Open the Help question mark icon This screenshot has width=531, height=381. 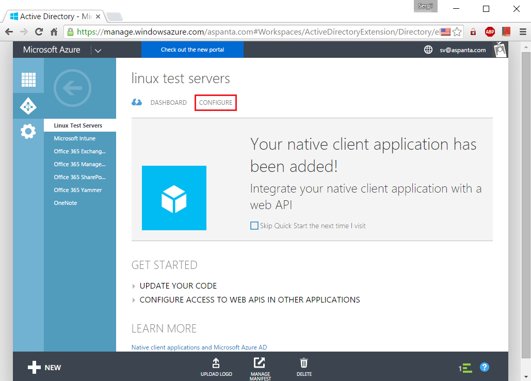[484, 367]
